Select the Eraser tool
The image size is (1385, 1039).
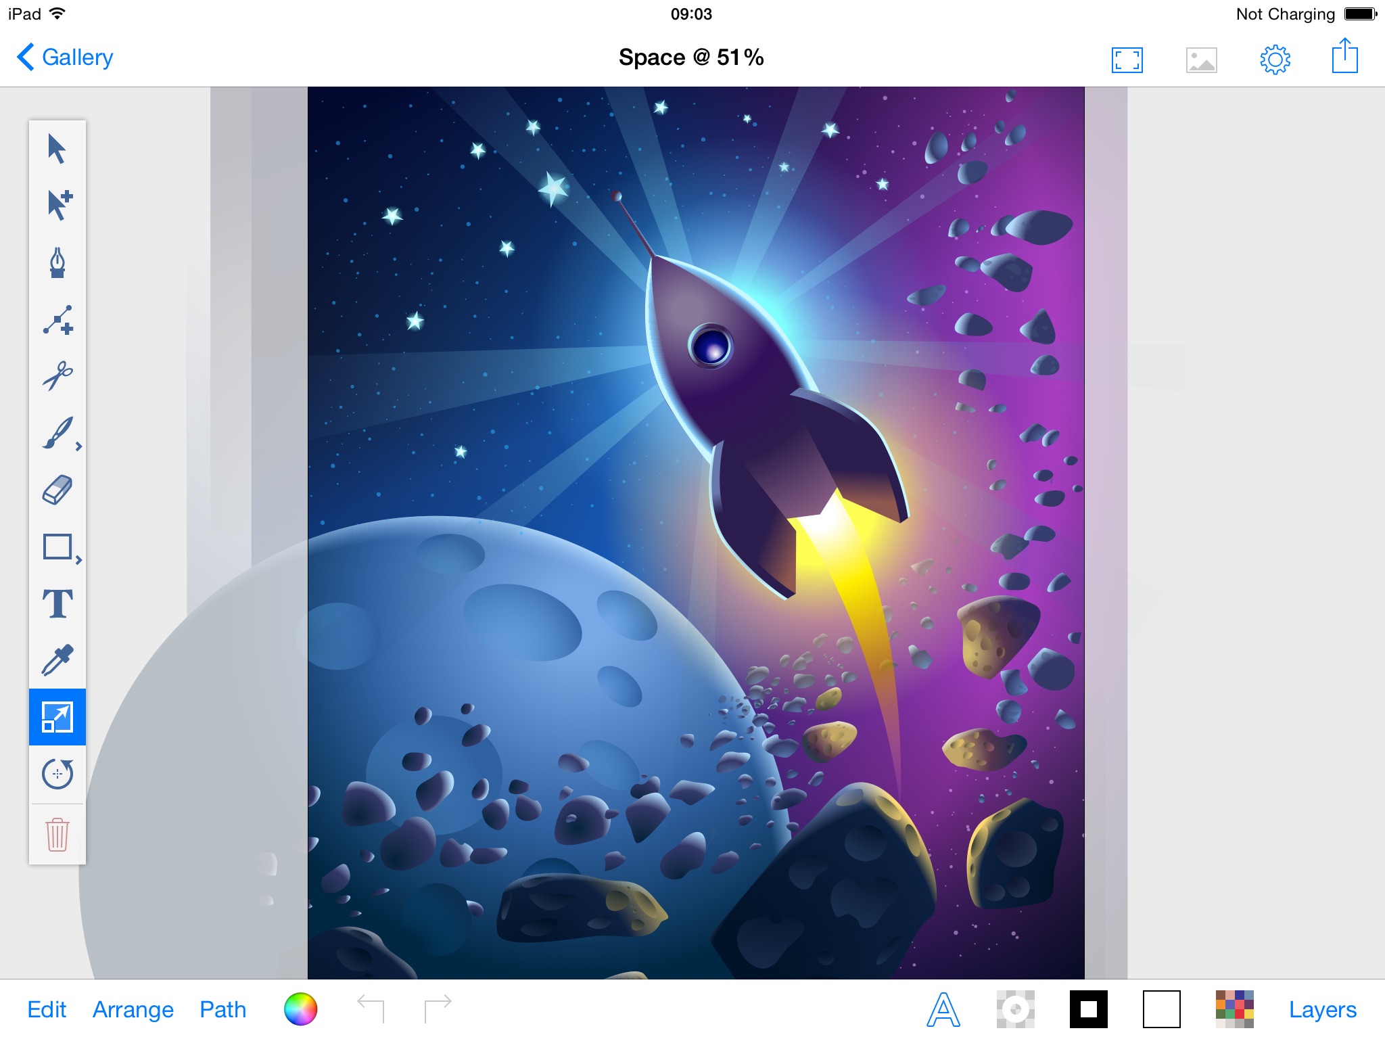pos(57,491)
